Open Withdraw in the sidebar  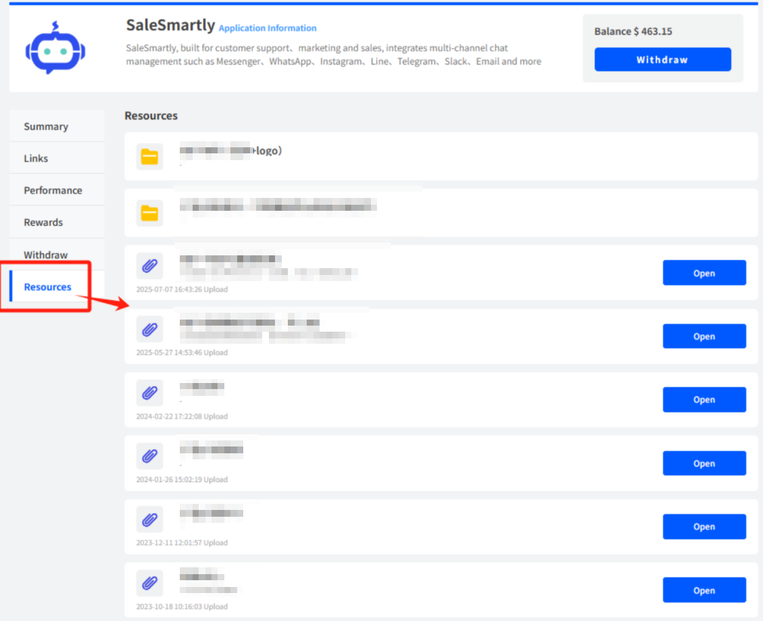coord(57,255)
